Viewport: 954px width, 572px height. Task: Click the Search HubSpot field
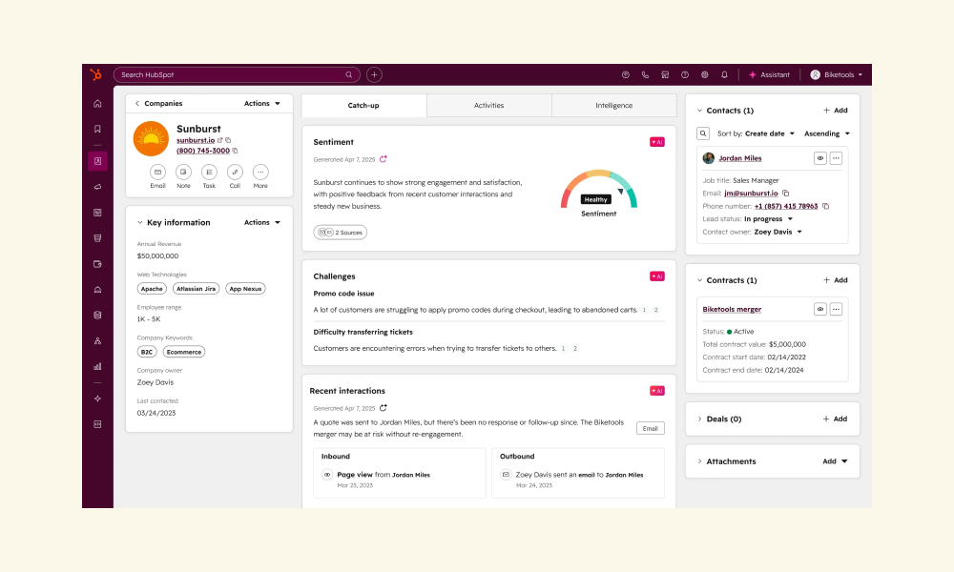coord(237,74)
